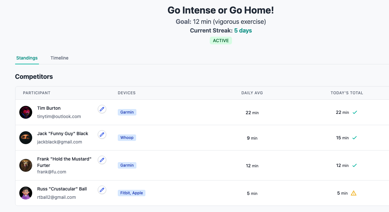Click the 5 days streak link

pyautogui.click(x=243, y=30)
